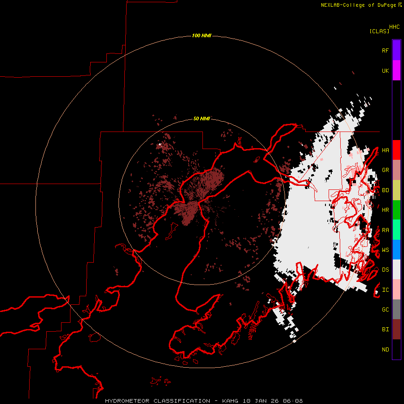Click the 10 JAN 26 date stamp
Viewport: 404px width, 404px height.
click(x=260, y=401)
